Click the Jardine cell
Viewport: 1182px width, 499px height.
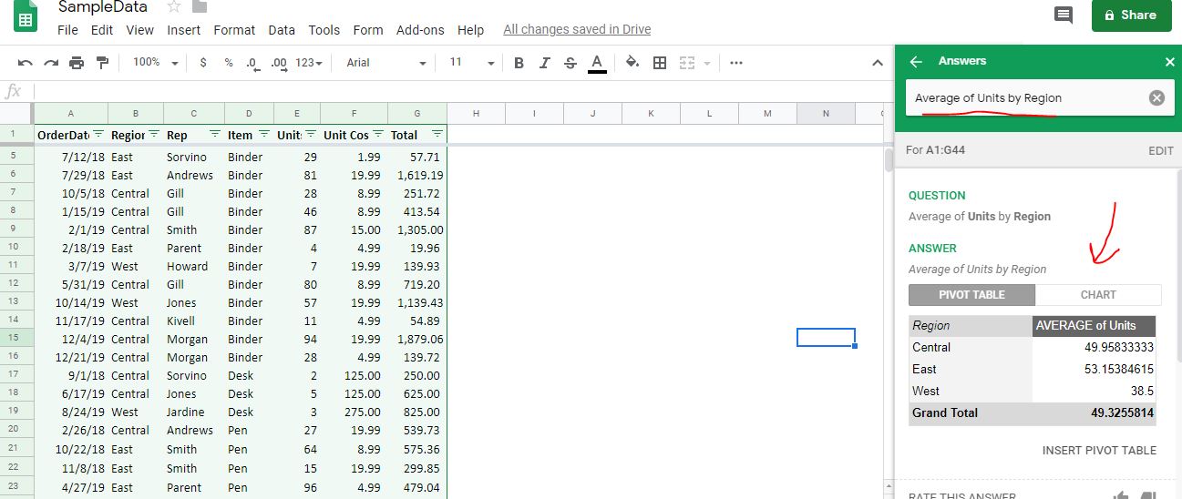coord(193,412)
